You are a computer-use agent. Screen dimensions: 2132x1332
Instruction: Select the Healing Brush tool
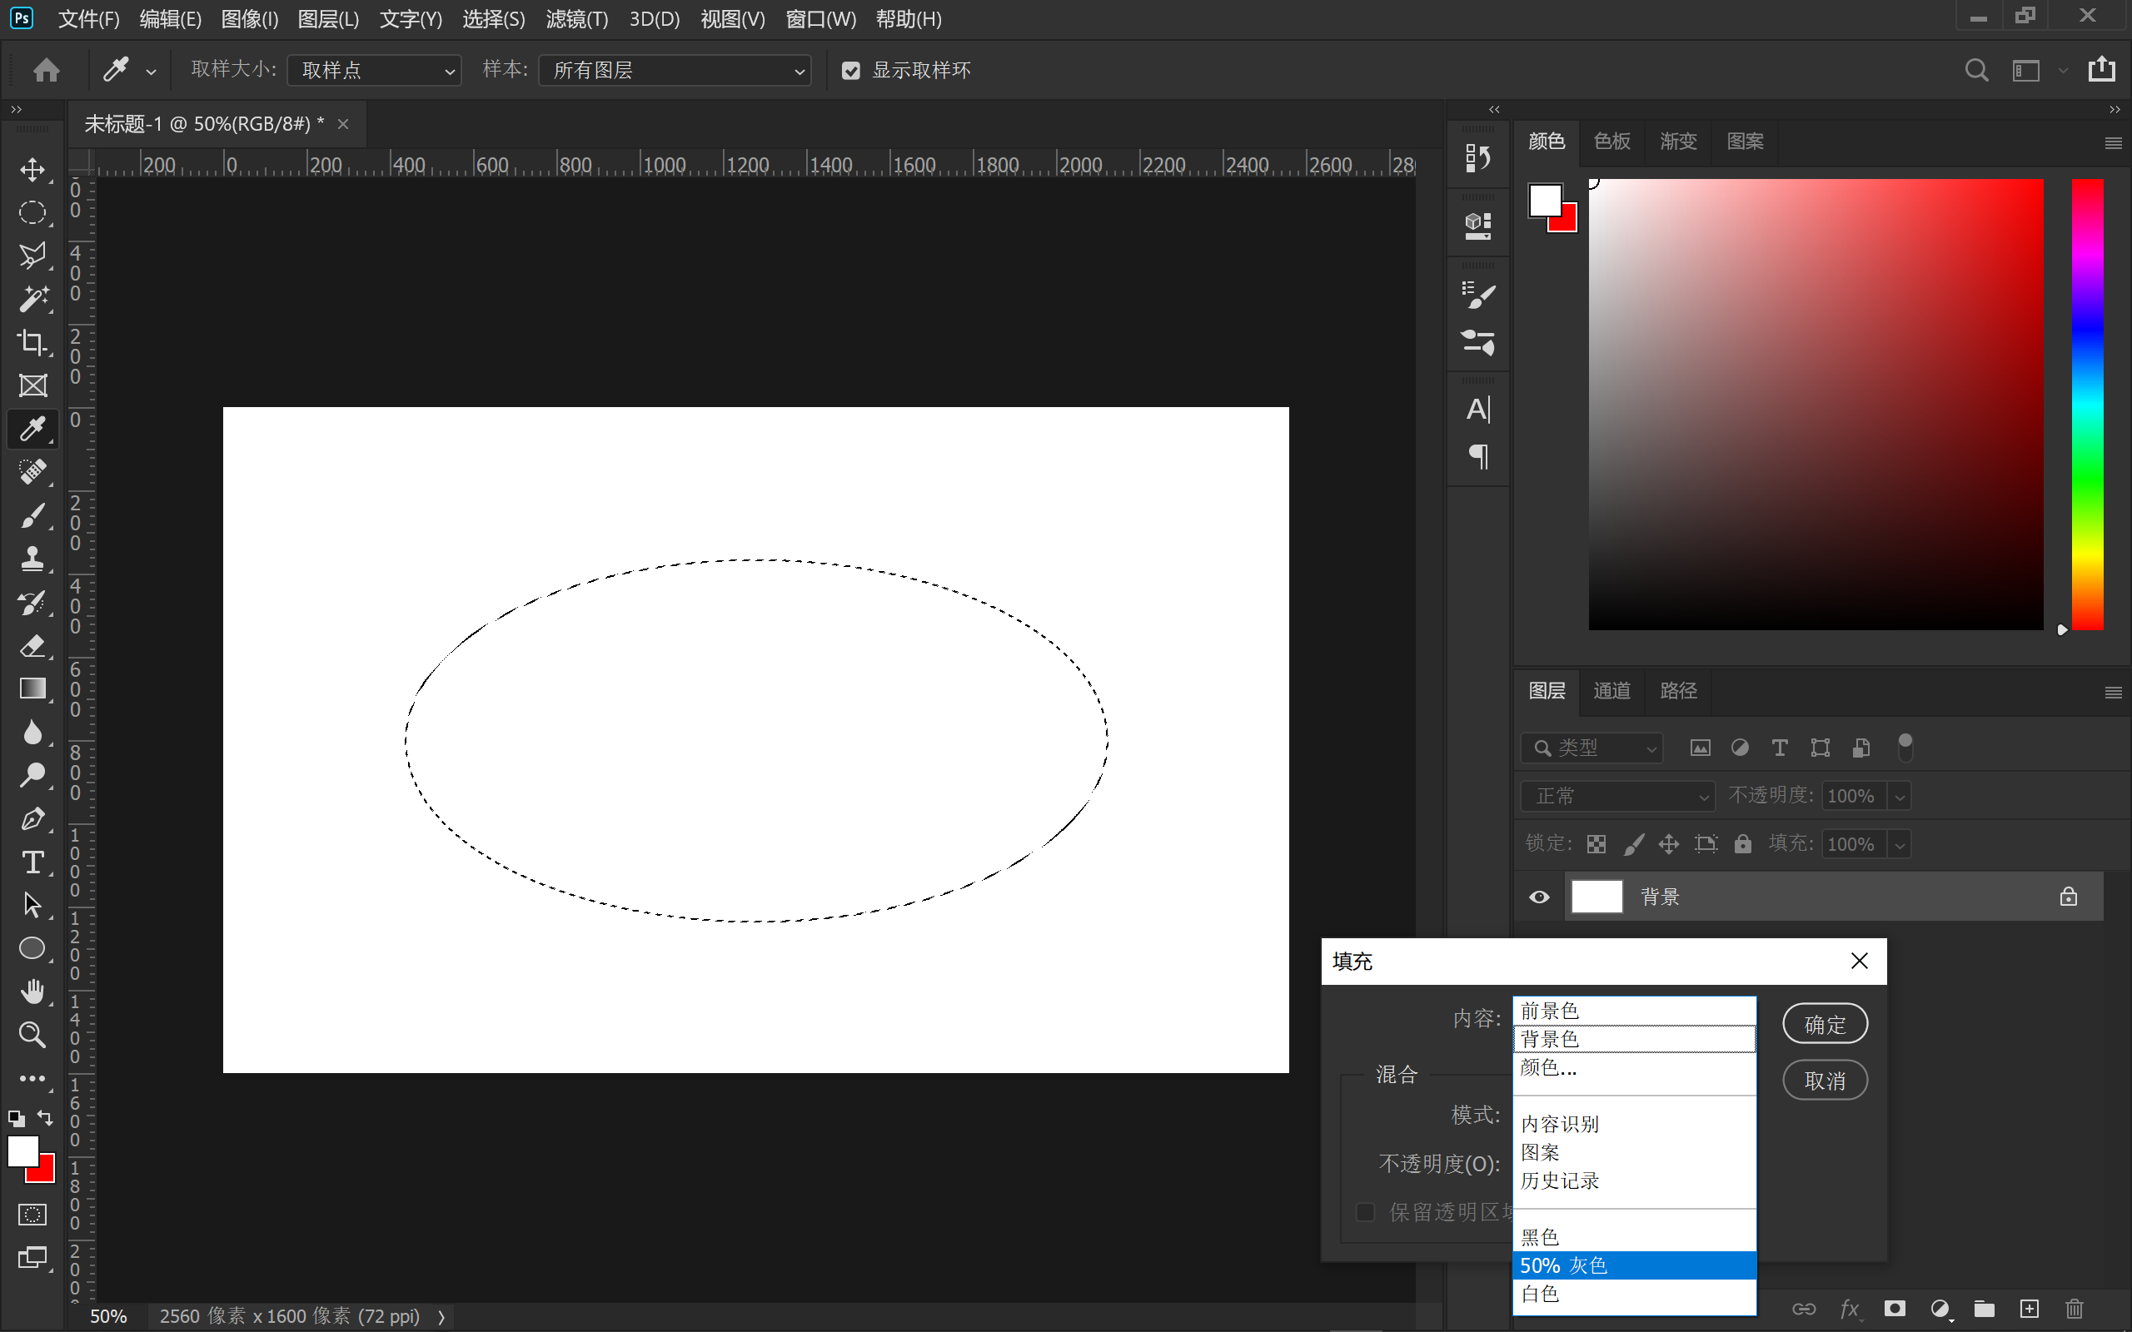click(32, 472)
